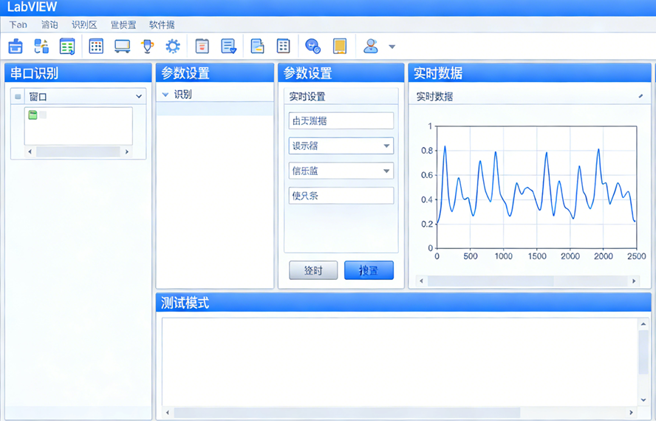Select the highlighted row below 识别

point(215,109)
